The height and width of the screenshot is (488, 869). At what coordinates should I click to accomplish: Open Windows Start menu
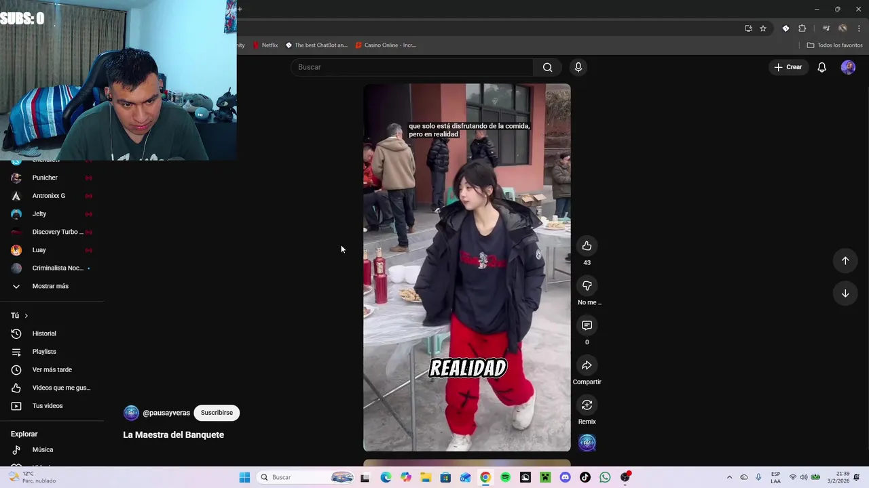pos(244,477)
